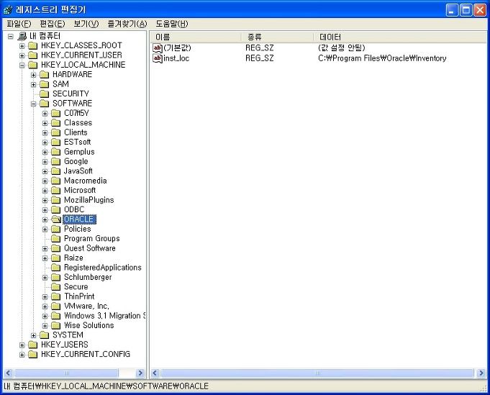Screen dimensions: 490x395
Task: Click the JavaSoft key folder icon
Action: coord(56,171)
